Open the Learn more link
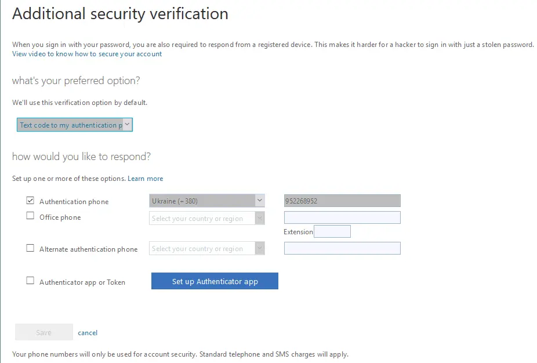The image size is (537, 363). tap(145, 179)
